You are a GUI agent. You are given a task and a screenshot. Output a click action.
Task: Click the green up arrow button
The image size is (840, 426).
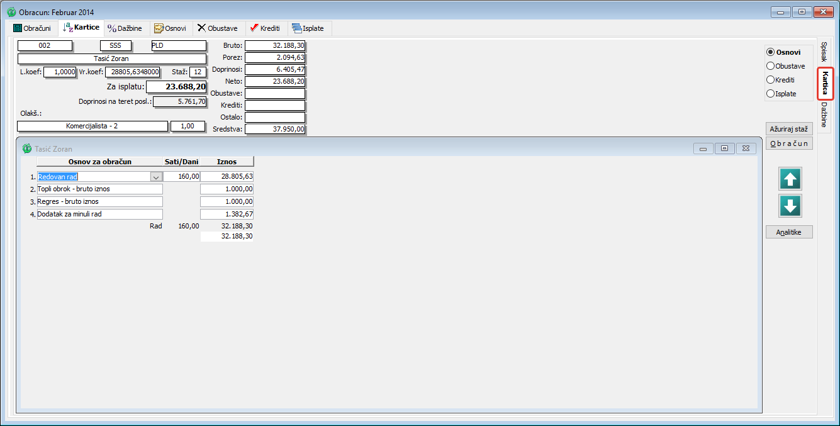click(x=790, y=179)
